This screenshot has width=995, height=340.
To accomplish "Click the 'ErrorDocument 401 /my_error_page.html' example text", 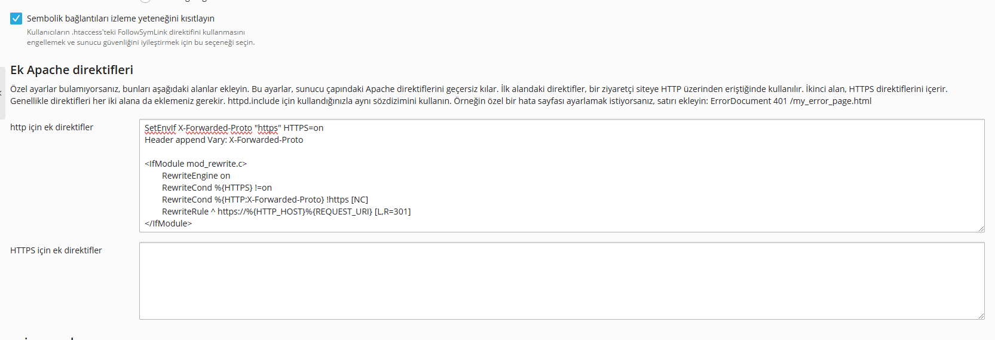I will (x=791, y=101).
